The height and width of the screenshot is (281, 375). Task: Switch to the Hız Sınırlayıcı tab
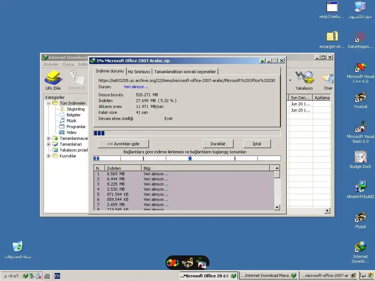[x=139, y=72]
